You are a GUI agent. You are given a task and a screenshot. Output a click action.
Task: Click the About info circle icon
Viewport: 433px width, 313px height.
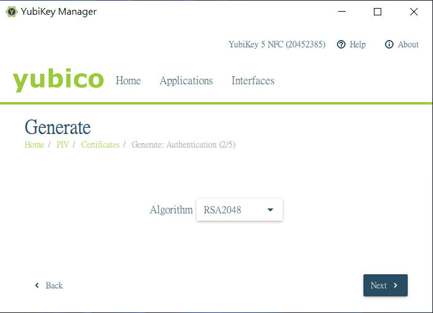[x=389, y=44]
